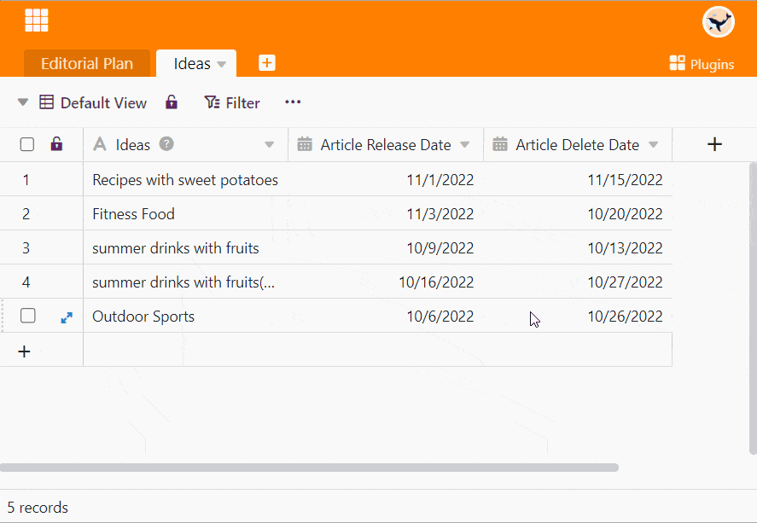Open the Ideas tab dropdown
The image size is (757, 523).
222,64
